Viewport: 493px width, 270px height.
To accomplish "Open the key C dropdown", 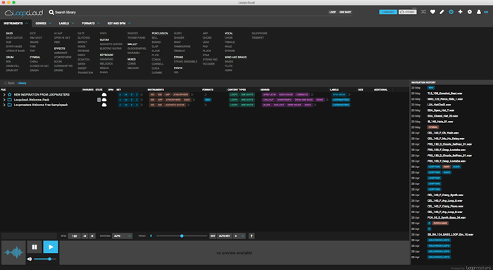I will (239, 236).
